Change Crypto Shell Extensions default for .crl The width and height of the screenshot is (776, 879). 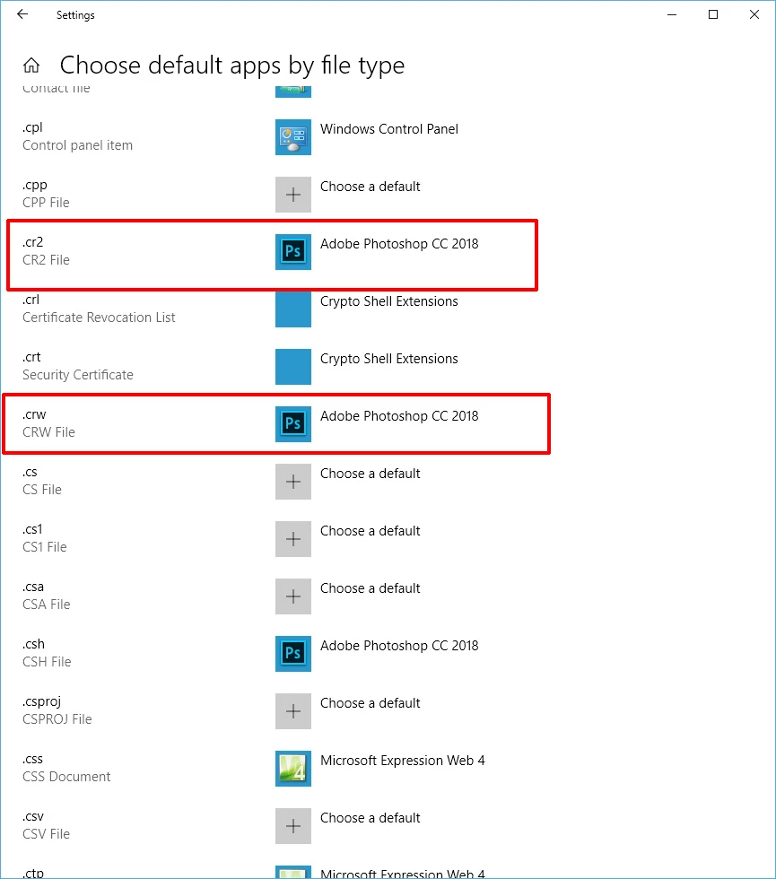pyautogui.click(x=389, y=301)
